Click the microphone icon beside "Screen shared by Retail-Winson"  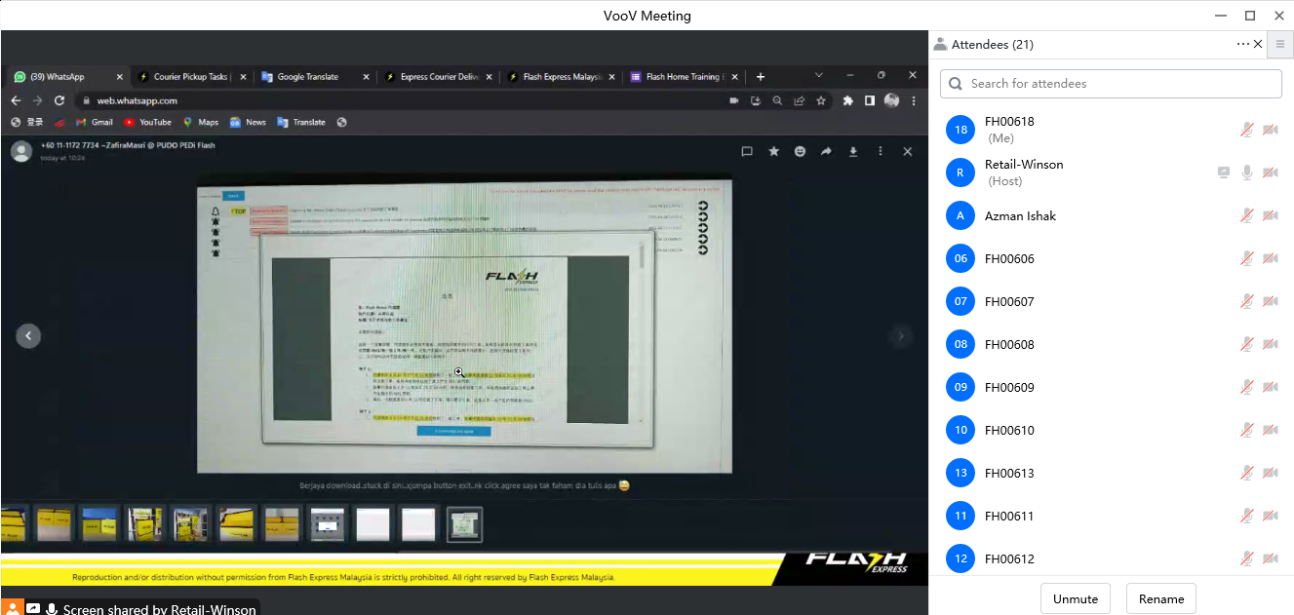coord(52,608)
